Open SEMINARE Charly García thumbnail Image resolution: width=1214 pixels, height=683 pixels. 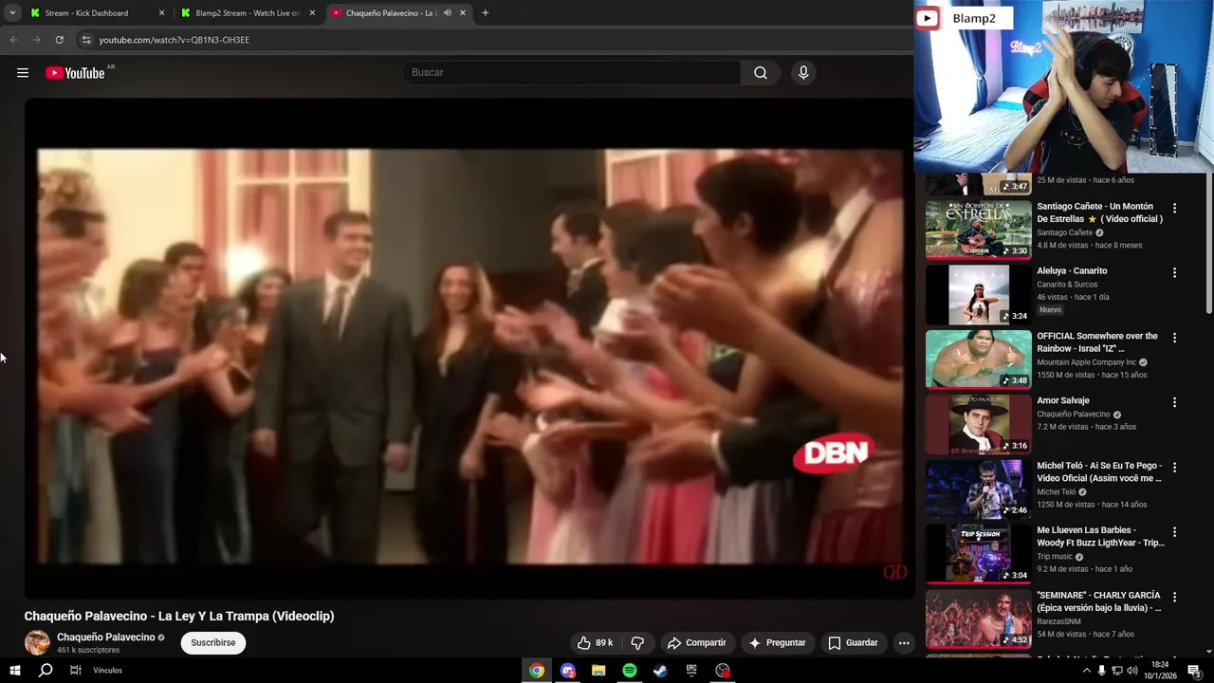tap(978, 618)
